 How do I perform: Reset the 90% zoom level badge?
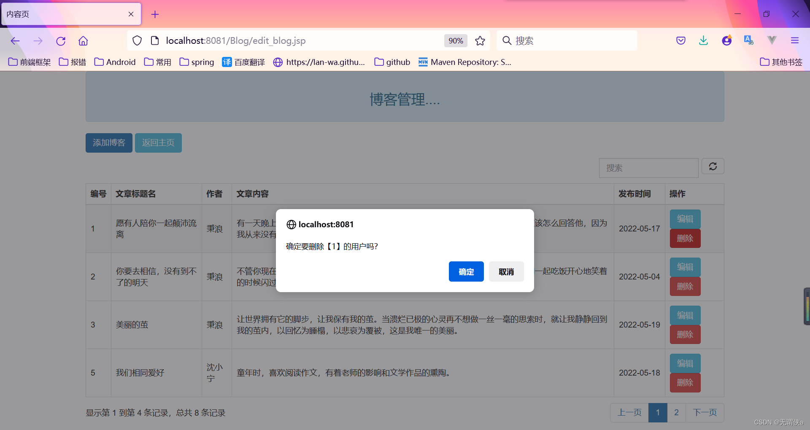(x=456, y=40)
